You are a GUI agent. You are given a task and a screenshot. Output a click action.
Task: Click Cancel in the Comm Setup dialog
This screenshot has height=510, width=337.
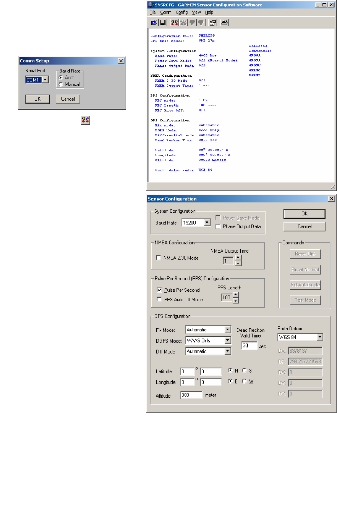pyautogui.click(x=68, y=99)
